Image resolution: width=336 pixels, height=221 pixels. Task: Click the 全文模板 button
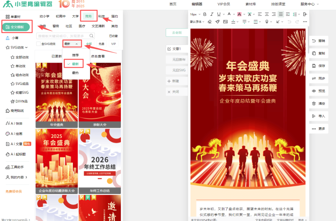click(x=16, y=27)
